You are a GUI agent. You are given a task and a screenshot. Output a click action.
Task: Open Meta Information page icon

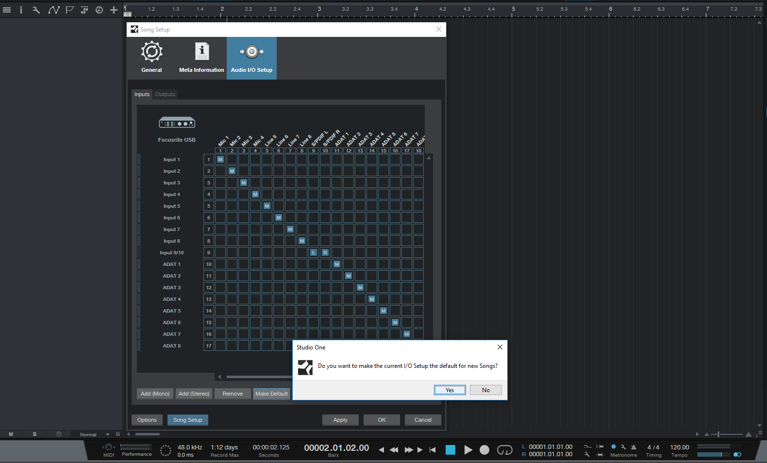(201, 52)
